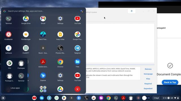181x101 pixels.
Task: Click the Linux apps folder name
Action: pos(15,88)
